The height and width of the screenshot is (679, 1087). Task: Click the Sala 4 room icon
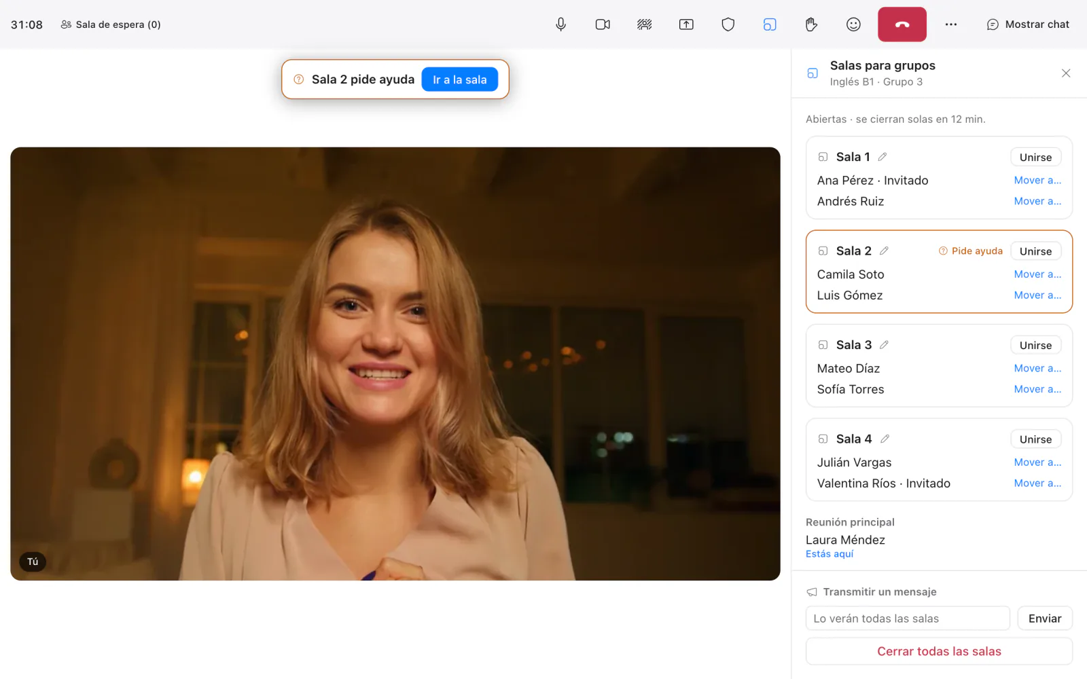point(823,439)
